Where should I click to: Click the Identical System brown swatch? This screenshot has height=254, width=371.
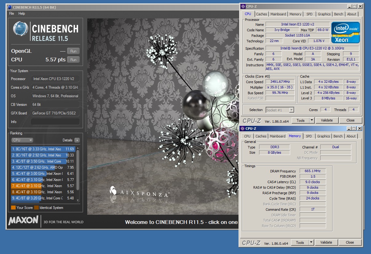[36, 208]
